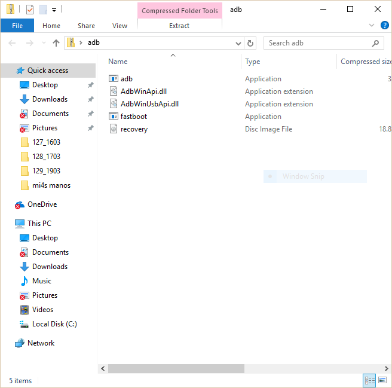
Task: Open OneDrive in the navigation pane
Action: point(42,204)
